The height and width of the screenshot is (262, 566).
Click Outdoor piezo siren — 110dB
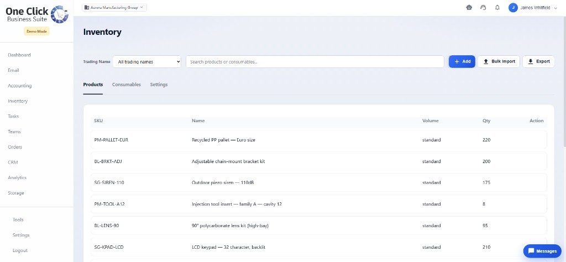click(x=223, y=182)
